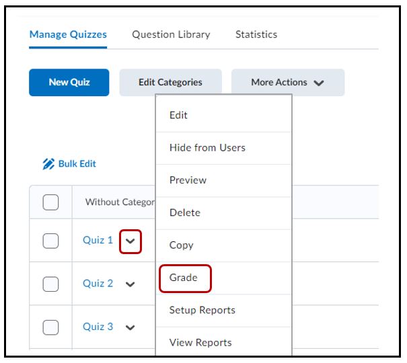407x363 pixels.
Task: Select the checkbox next to Quiz 3
Action: (x=50, y=327)
